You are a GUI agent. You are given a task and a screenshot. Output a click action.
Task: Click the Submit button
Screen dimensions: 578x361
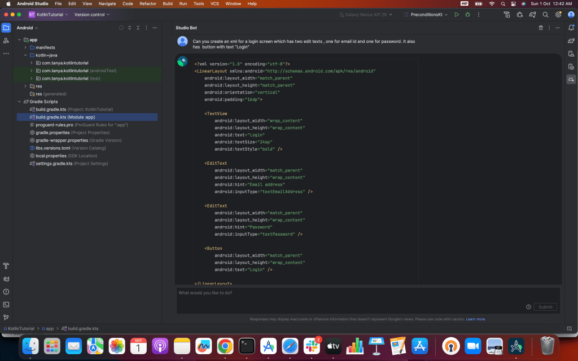click(x=545, y=307)
